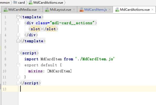The image size is (156, 105).
Task: Fold the closing brace marker on line 11
Action: (x=18, y=77)
